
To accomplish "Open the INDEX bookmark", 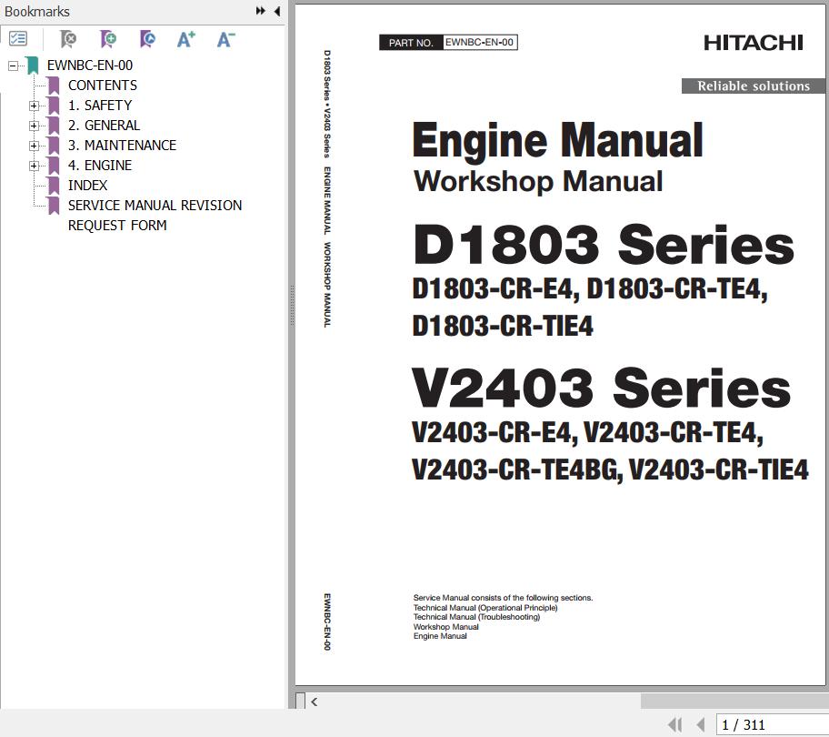I will (x=88, y=186).
